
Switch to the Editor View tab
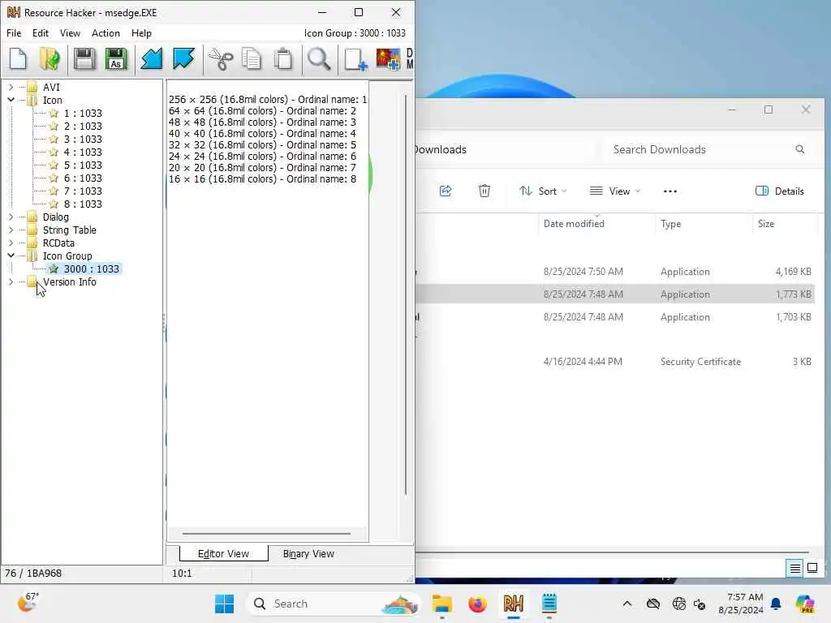223,553
